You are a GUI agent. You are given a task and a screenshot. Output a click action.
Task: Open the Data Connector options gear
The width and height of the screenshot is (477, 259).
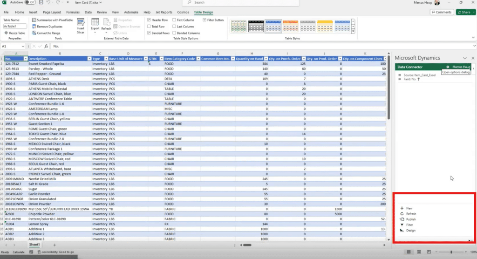(448, 67)
